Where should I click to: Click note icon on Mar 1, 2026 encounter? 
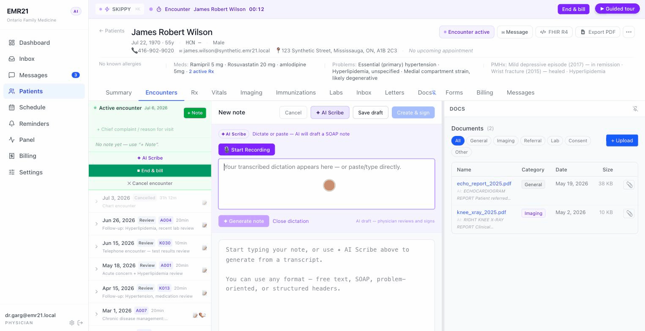(x=195, y=315)
